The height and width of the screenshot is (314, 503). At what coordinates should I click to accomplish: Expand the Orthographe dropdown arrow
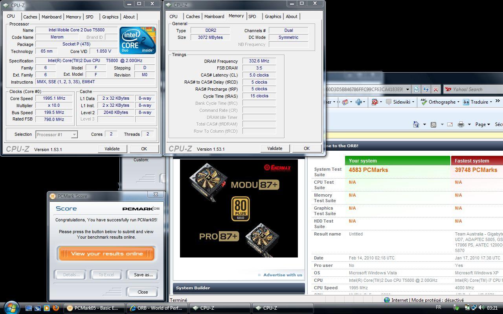coord(458,102)
